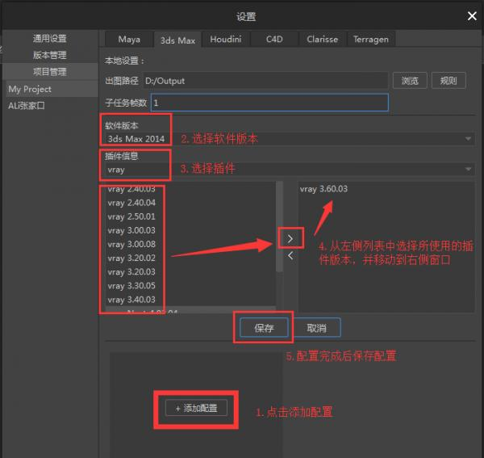Switch to the 3ds Max tab

[x=177, y=40]
